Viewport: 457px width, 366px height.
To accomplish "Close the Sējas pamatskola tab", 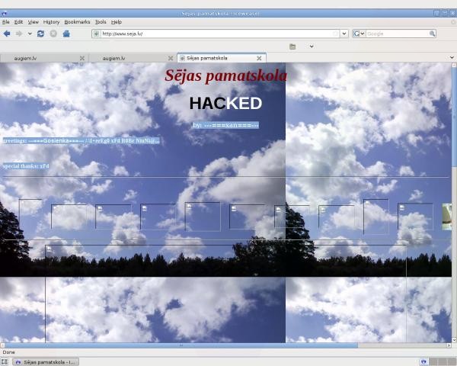I will click(259, 58).
